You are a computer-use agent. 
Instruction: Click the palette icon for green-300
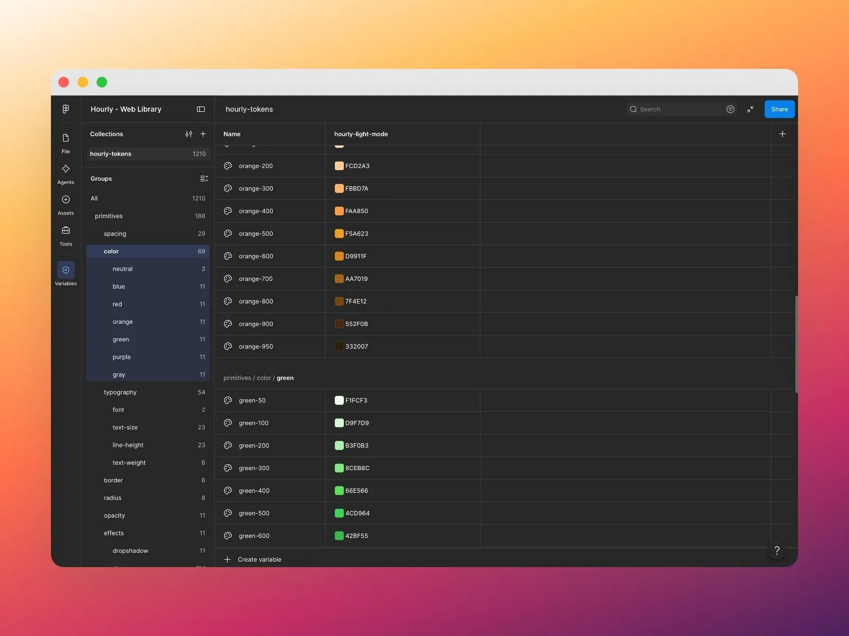pos(228,468)
